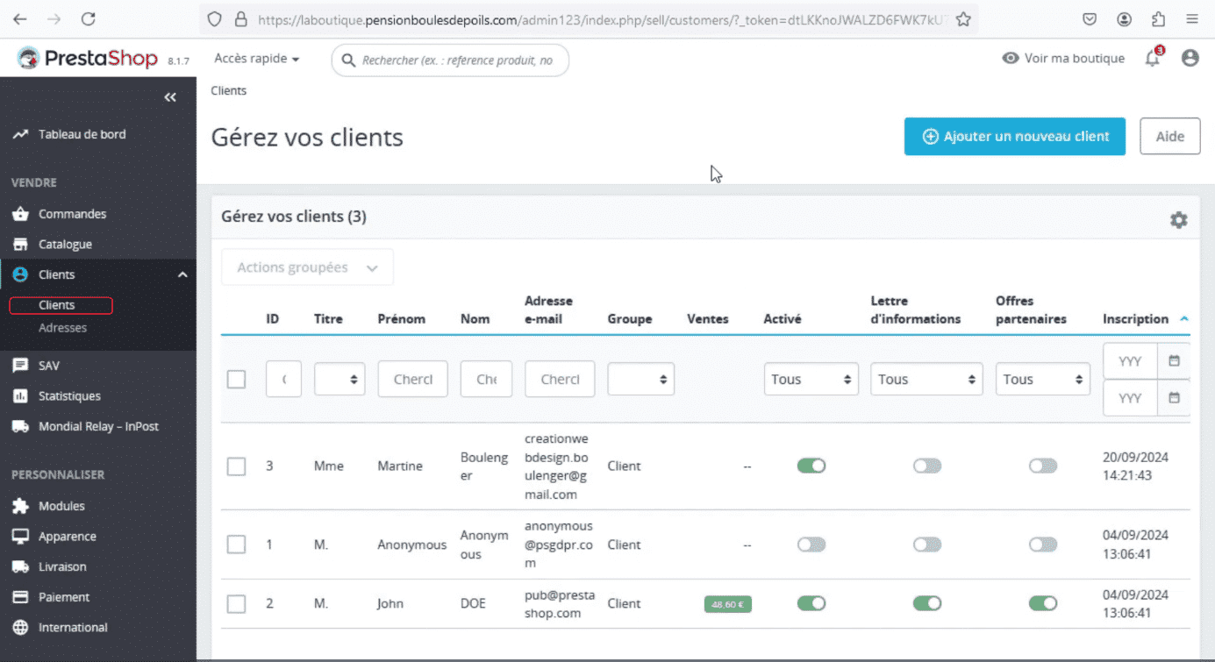Open the Titre filter dropdown
The height and width of the screenshot is (662, 1215).
pyautogui.click(x=339, y=380)
